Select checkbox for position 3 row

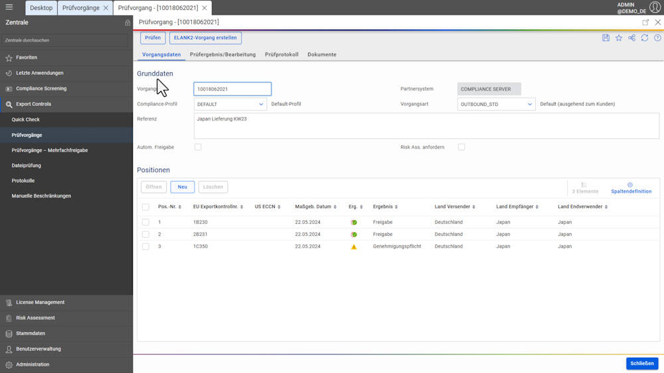tap(145, 246)
